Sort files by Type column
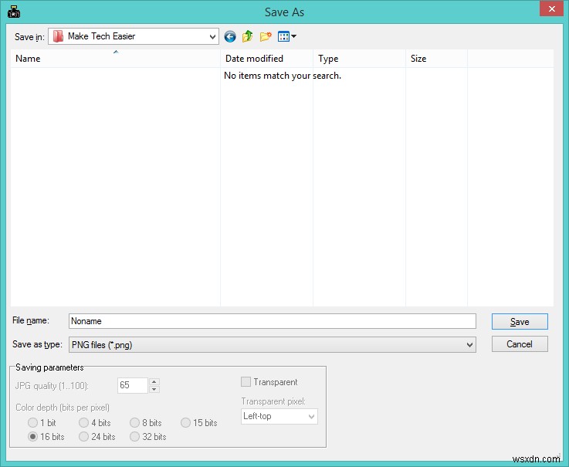569x467 pixels. tap(359, 59)
